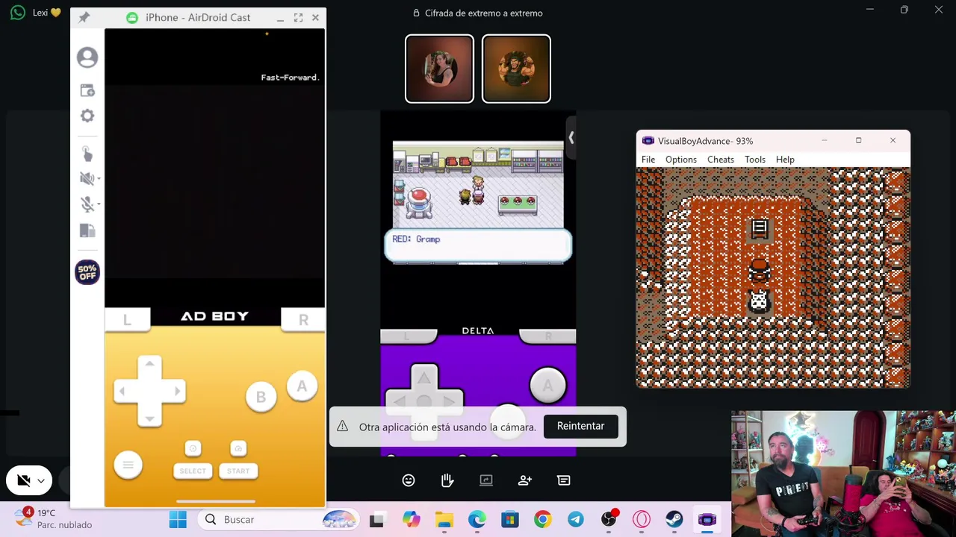Click Reintentar in the camera warning
This screenshot has width=956, height=537.
580,426
